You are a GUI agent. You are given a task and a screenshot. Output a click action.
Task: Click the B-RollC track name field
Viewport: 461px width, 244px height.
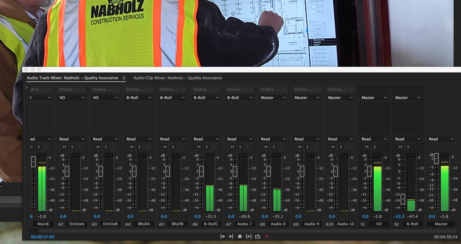click(x=211, y=224)
